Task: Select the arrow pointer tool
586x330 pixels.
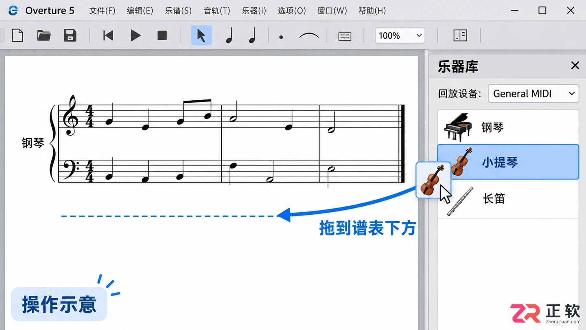Action: click(201, 35)
